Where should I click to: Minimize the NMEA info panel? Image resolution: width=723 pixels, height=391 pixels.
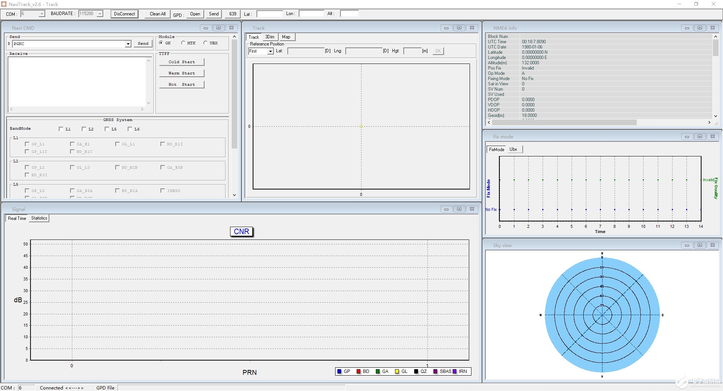click(687, 28)
